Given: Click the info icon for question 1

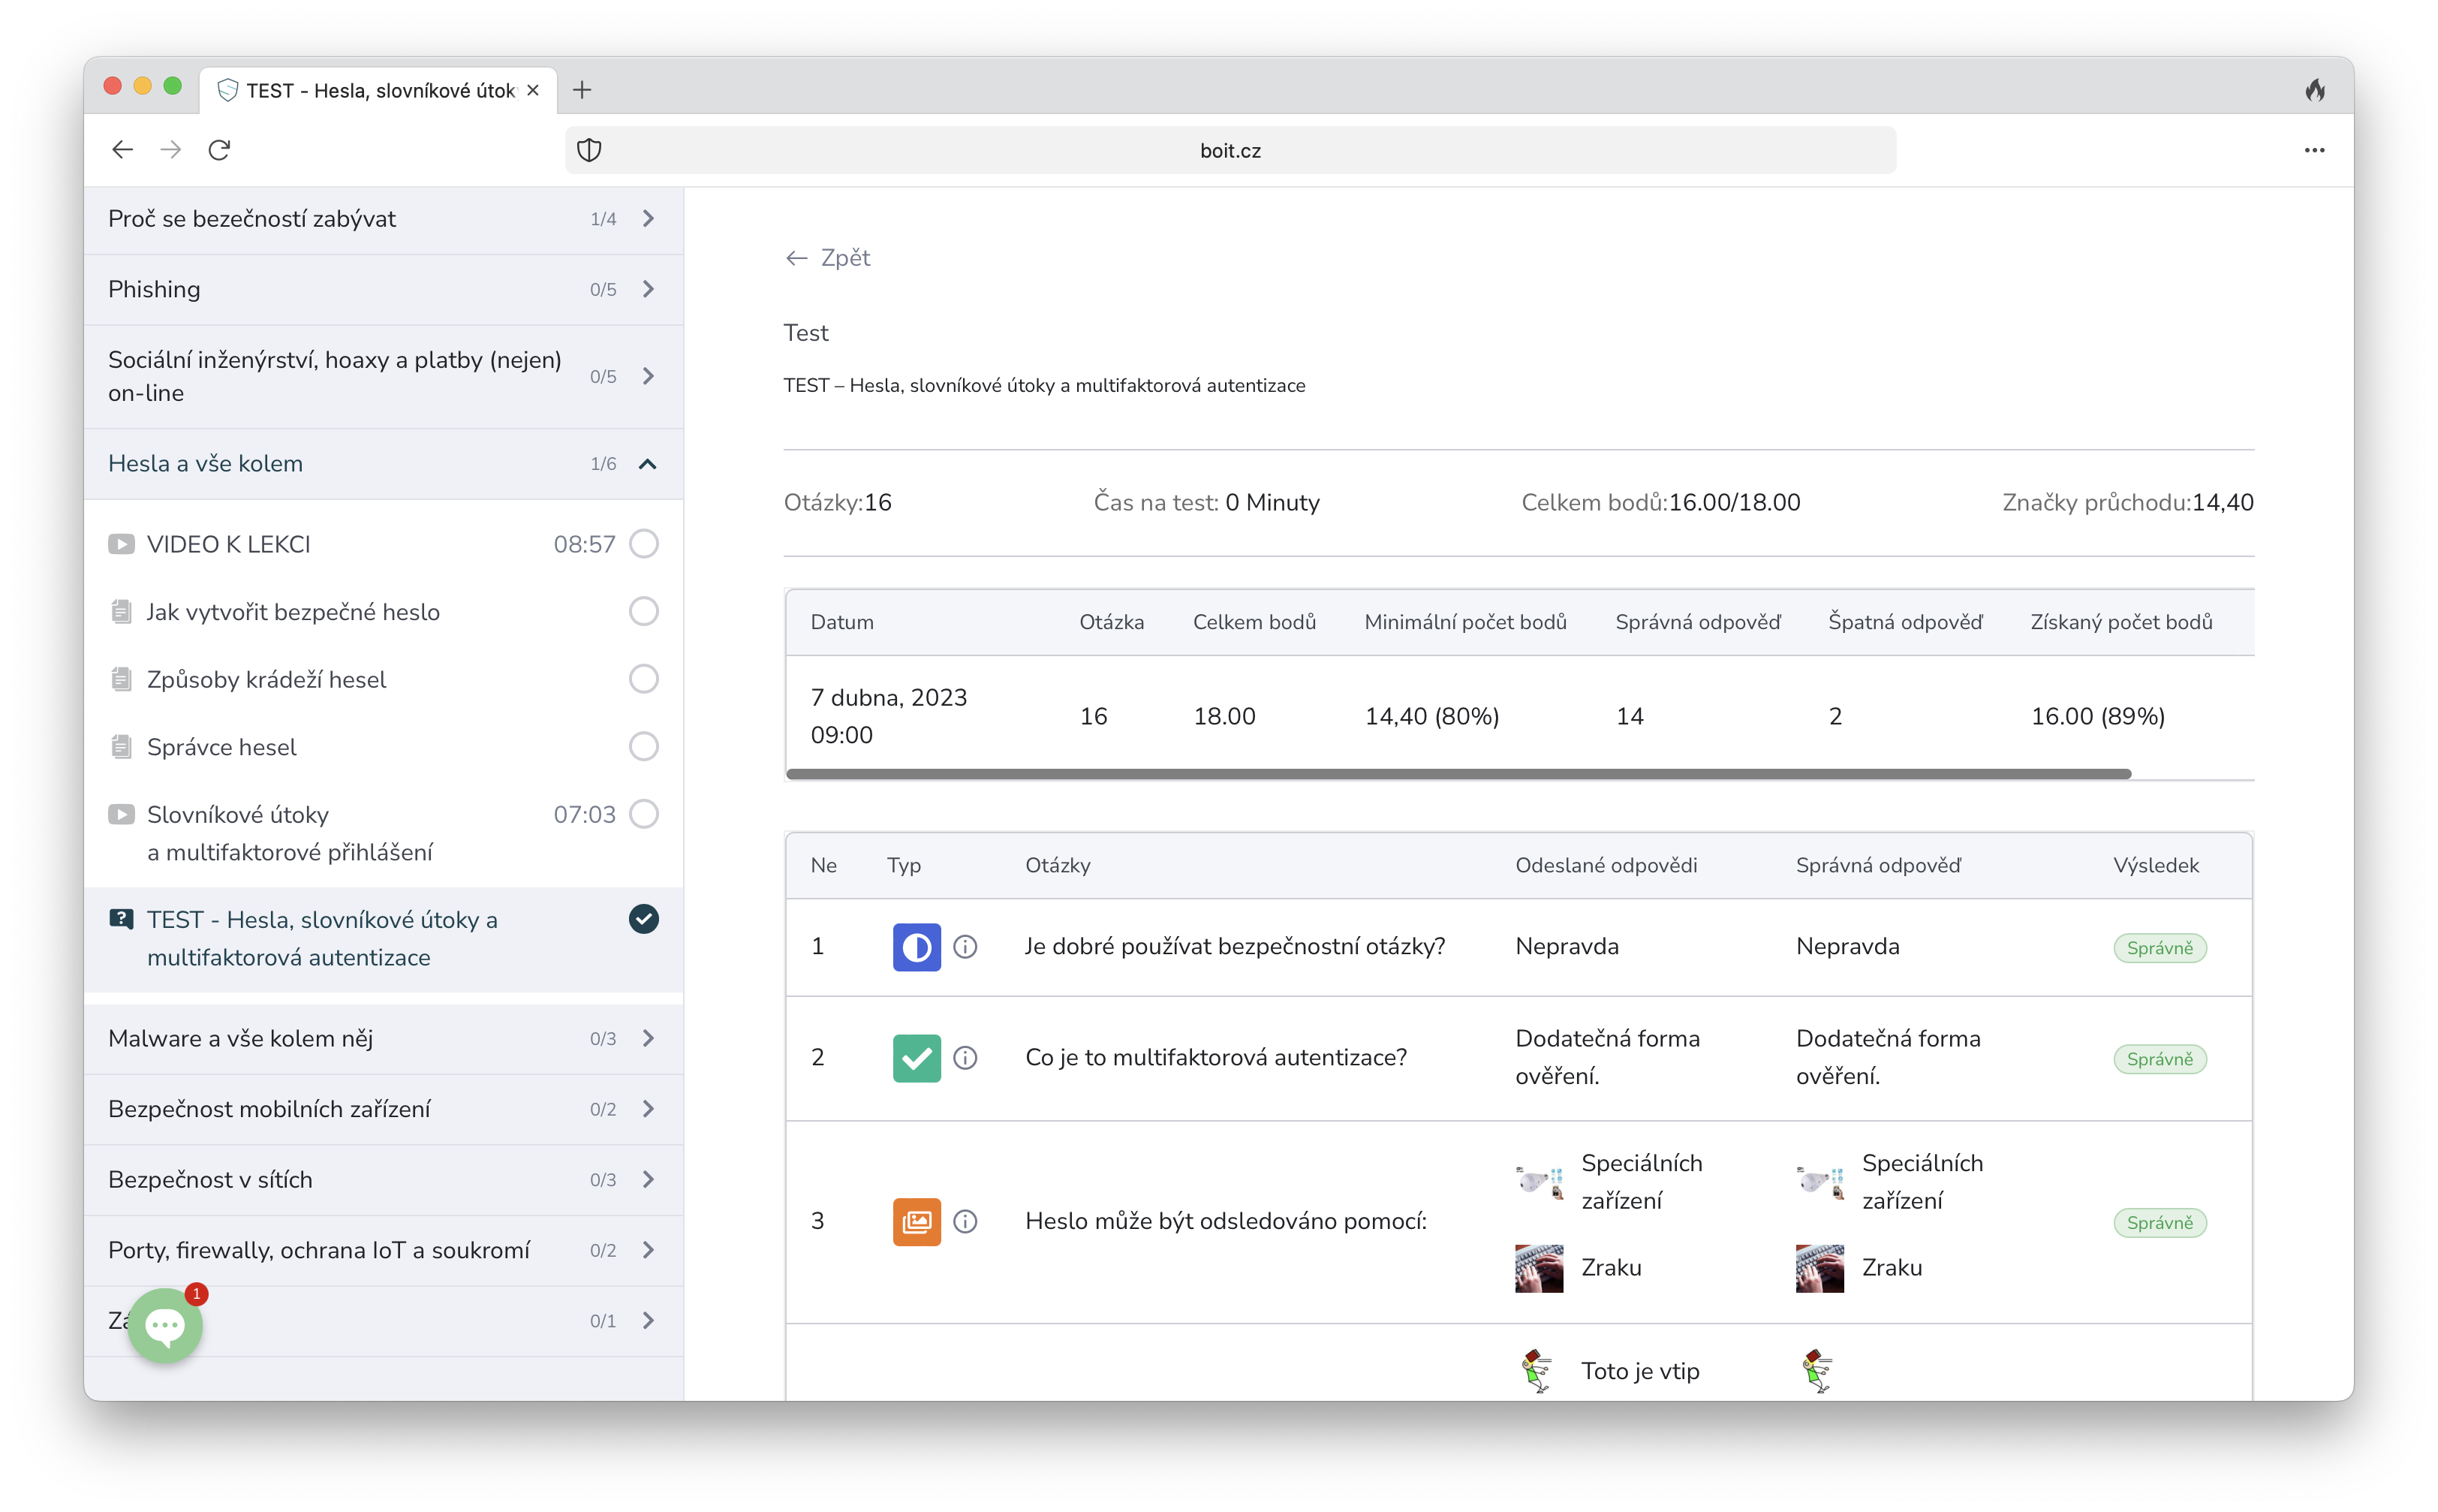Looking at the screenshot, I should (965, 947).
